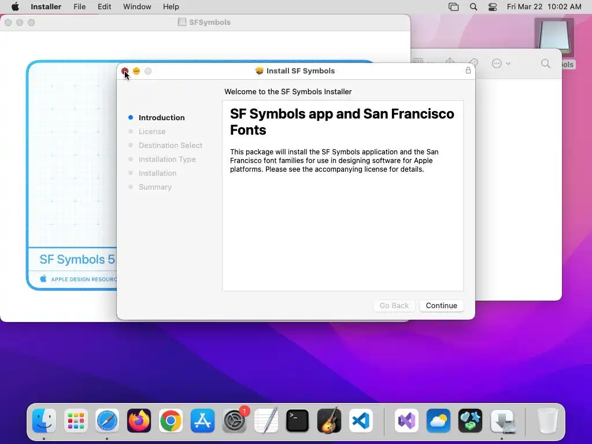
Task: Open System Preferences from the Dock
Action: point(234,420)
